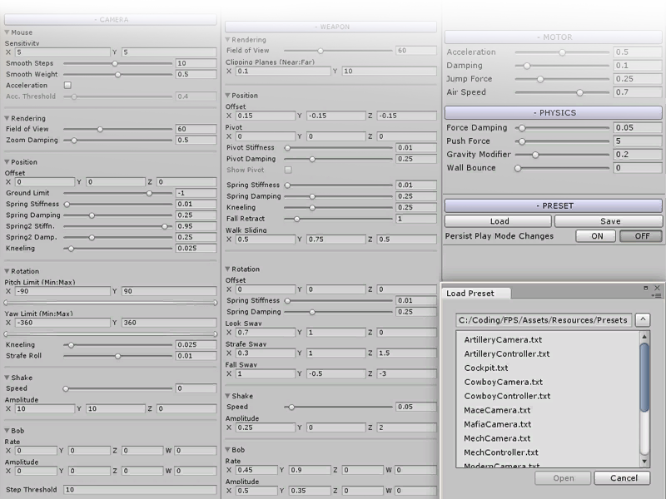Click the Motor Air Speed slider
Screen dimensions: 666x499
pyautogui.click(x=563, y=92)
